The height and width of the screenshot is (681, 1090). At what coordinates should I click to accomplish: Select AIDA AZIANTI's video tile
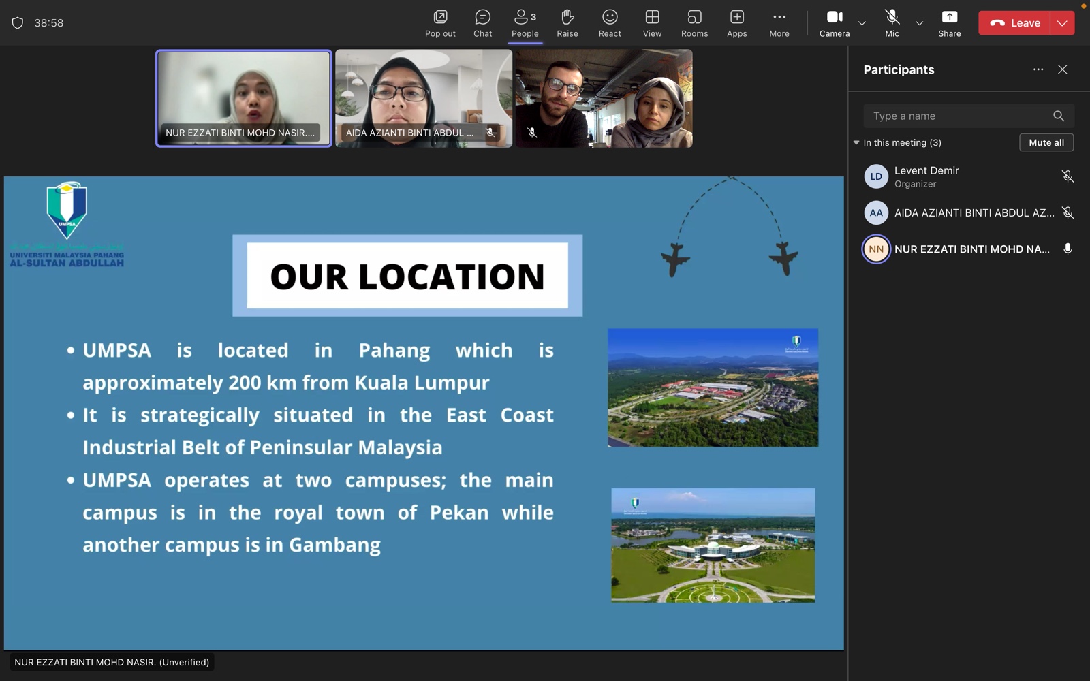[424, 98]
